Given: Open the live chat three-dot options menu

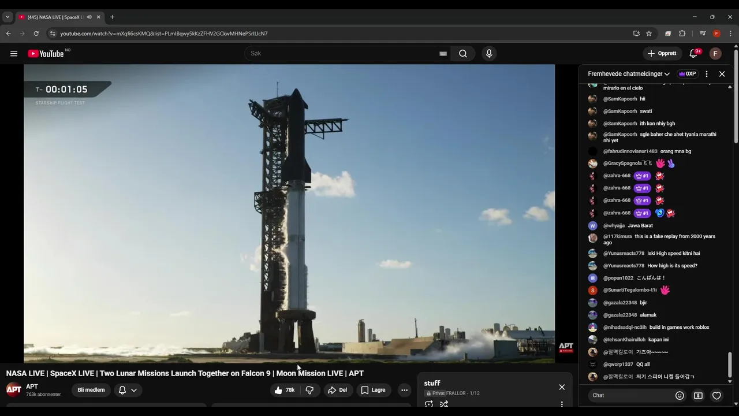Looking at the screenshot, I should pyautogui.click(x=706, y=74).
